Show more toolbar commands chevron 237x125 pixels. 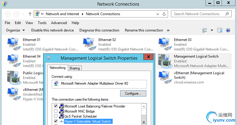(x=168, y=30)
